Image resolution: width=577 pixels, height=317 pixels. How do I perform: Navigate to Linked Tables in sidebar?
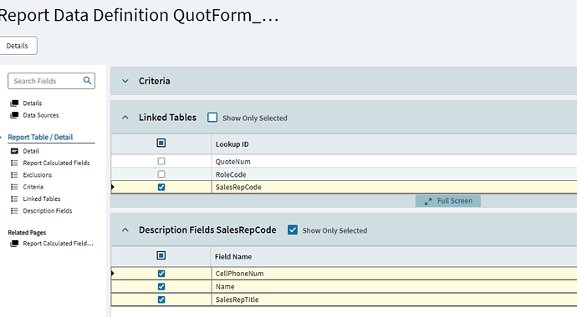pyautogui.click(x=42, y=199)
